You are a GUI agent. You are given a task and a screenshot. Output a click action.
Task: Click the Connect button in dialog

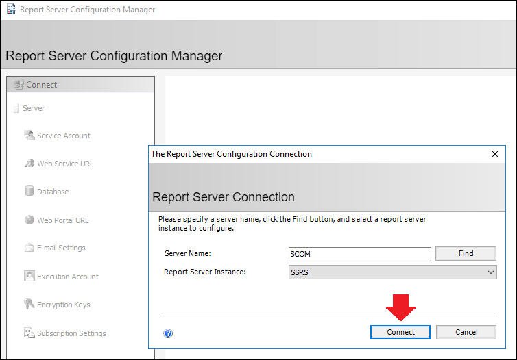pyautogui.click(x=400, y=332)
